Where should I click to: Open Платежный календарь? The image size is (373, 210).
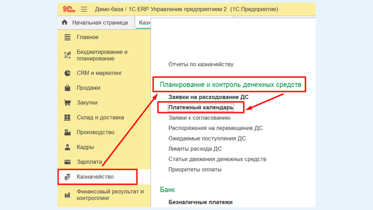[201, 108]
